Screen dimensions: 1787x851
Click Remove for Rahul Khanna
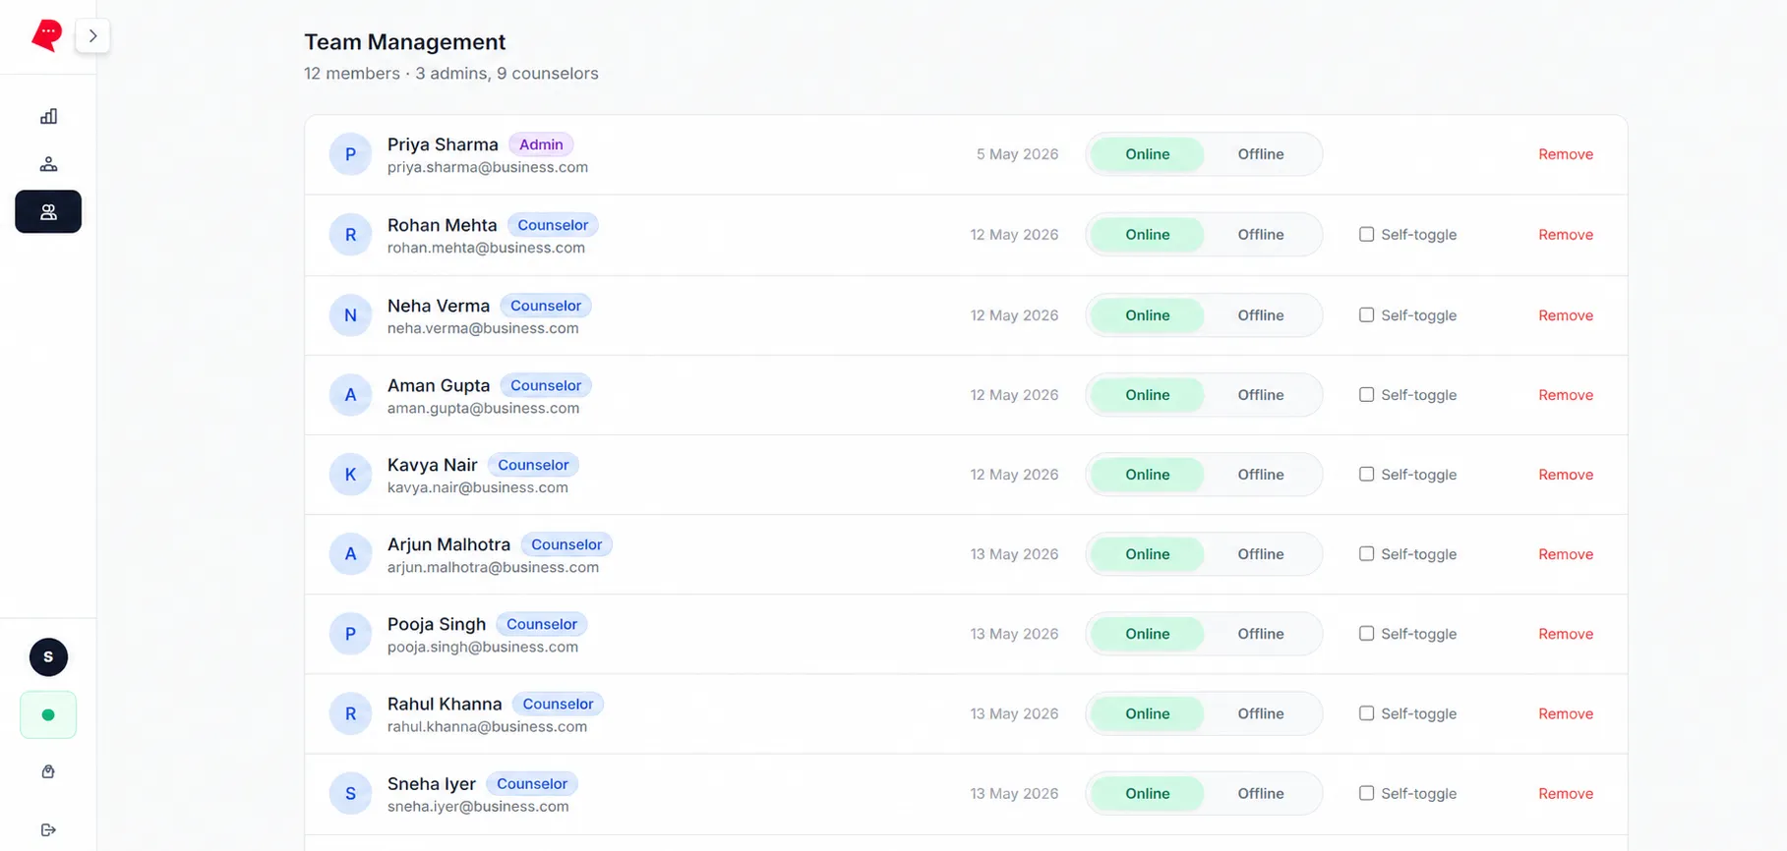click(x=1566, y=713)
